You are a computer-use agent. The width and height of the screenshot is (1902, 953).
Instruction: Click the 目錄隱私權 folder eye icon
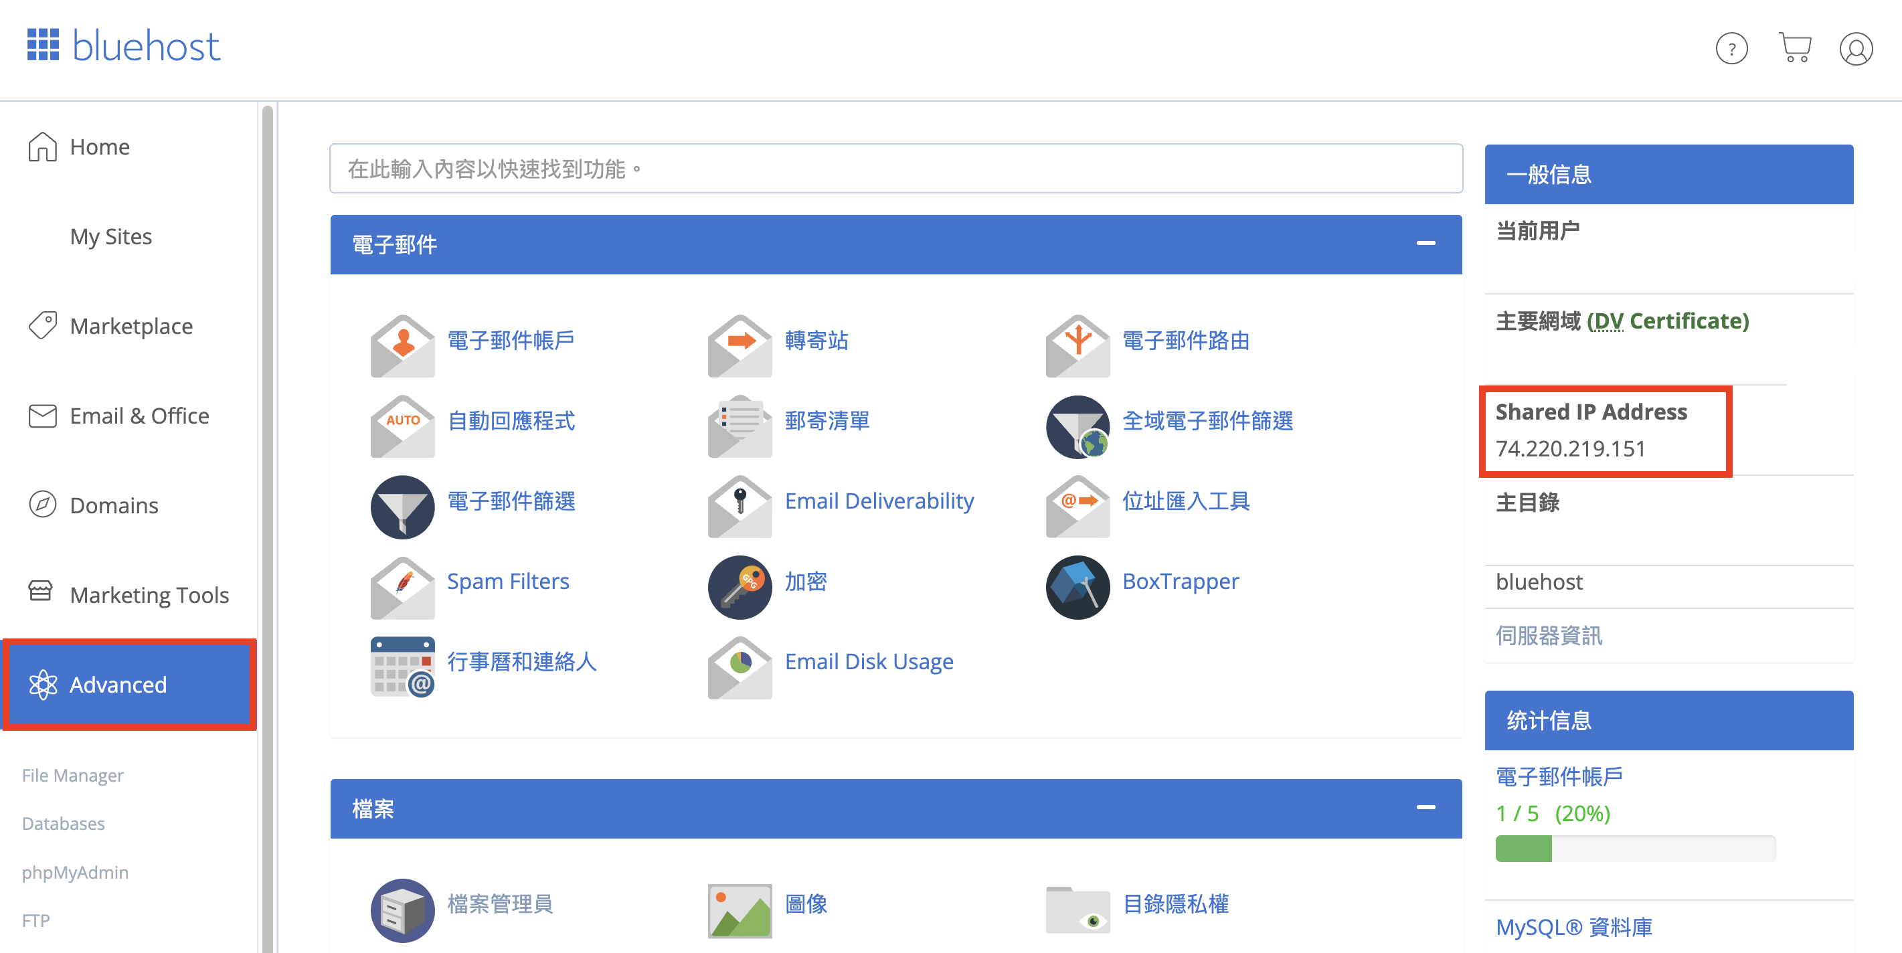coord(1077,909)
